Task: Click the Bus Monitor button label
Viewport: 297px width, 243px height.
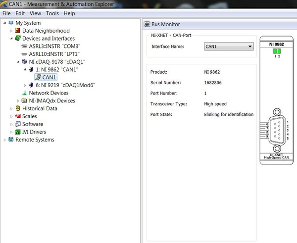Action: tap(165, 24)
